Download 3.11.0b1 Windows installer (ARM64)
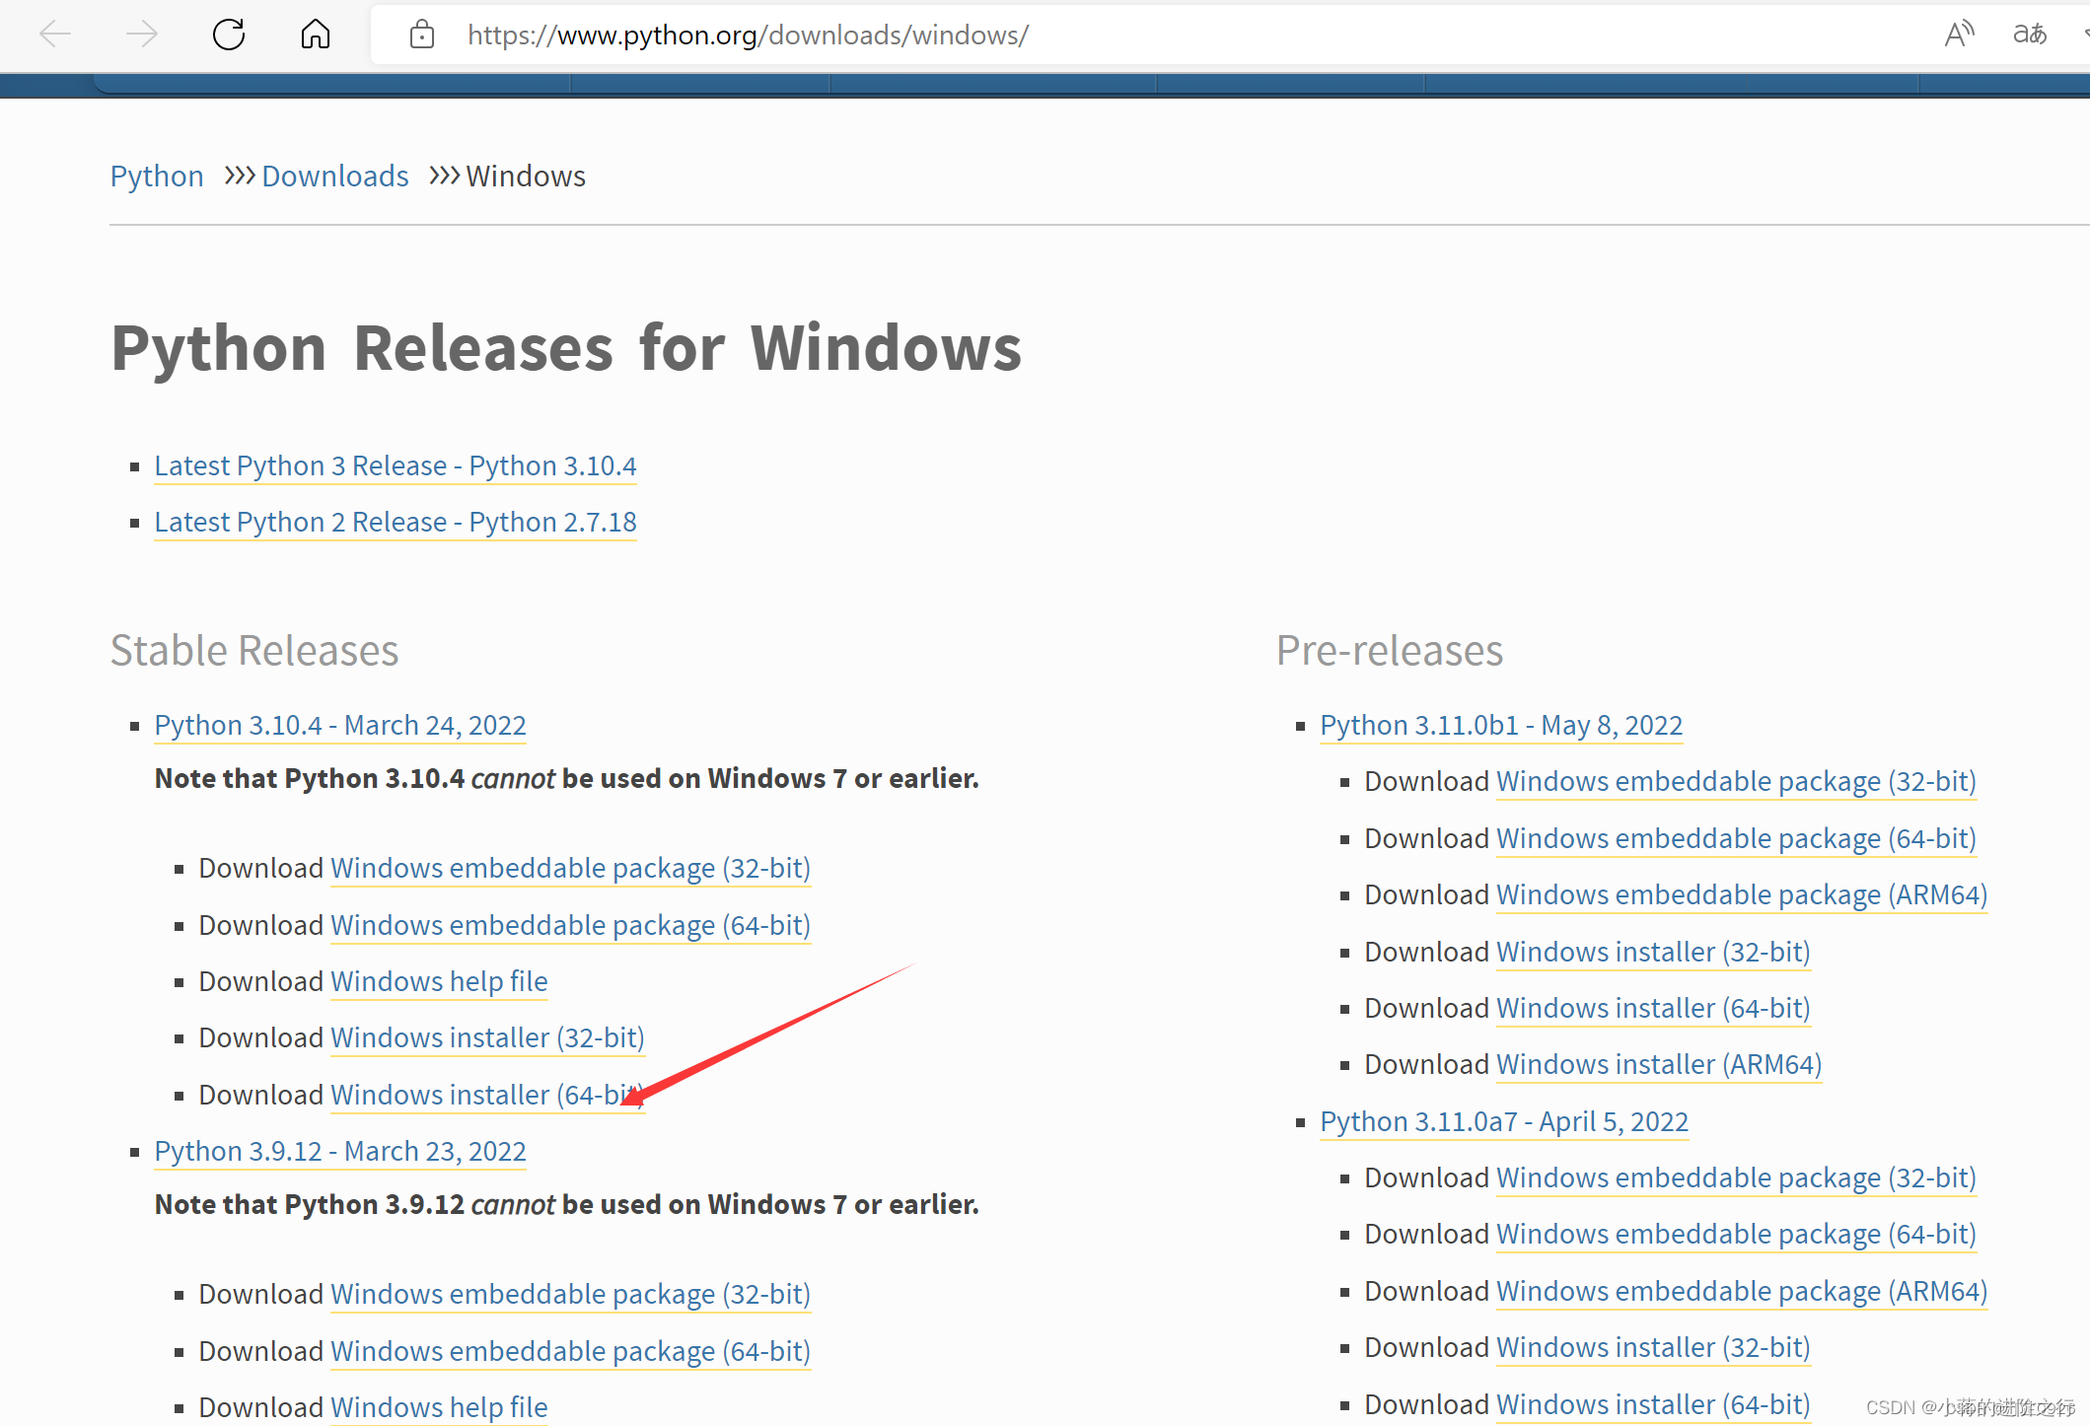This screenshot has height=1426, width=2090. pos(1658,1064)
